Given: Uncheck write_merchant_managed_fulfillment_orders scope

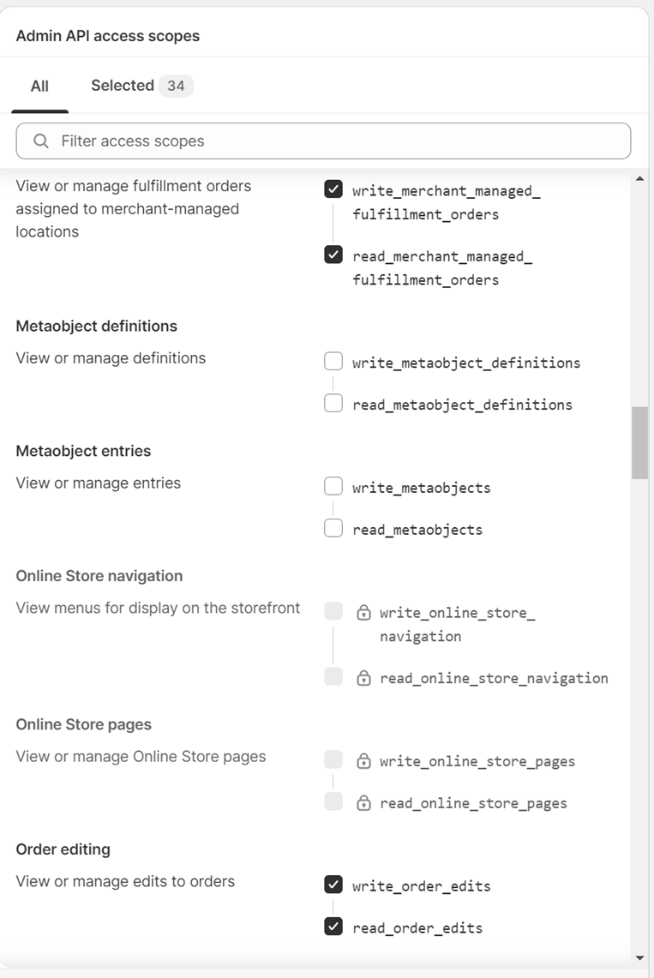Looking at the screenshot, I should [333, 189].
